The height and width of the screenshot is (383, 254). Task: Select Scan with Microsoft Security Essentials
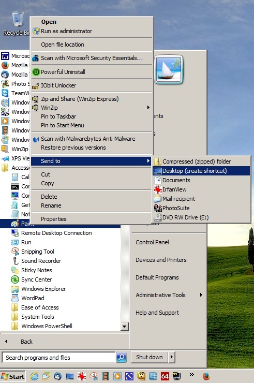[92, 58]
